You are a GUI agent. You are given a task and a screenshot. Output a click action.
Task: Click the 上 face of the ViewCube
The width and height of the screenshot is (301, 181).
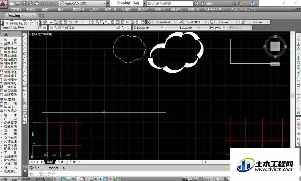click(x=275, y=46)
